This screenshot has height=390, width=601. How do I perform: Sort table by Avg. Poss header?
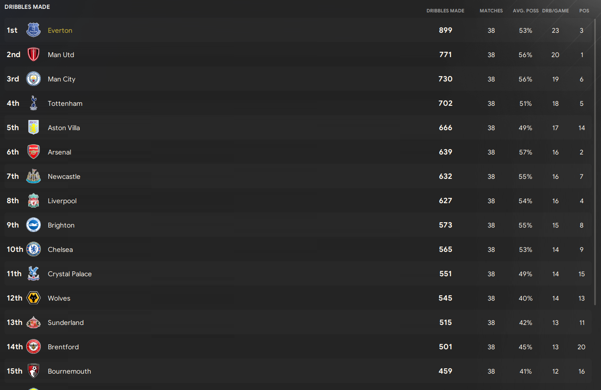click(525, 11)
